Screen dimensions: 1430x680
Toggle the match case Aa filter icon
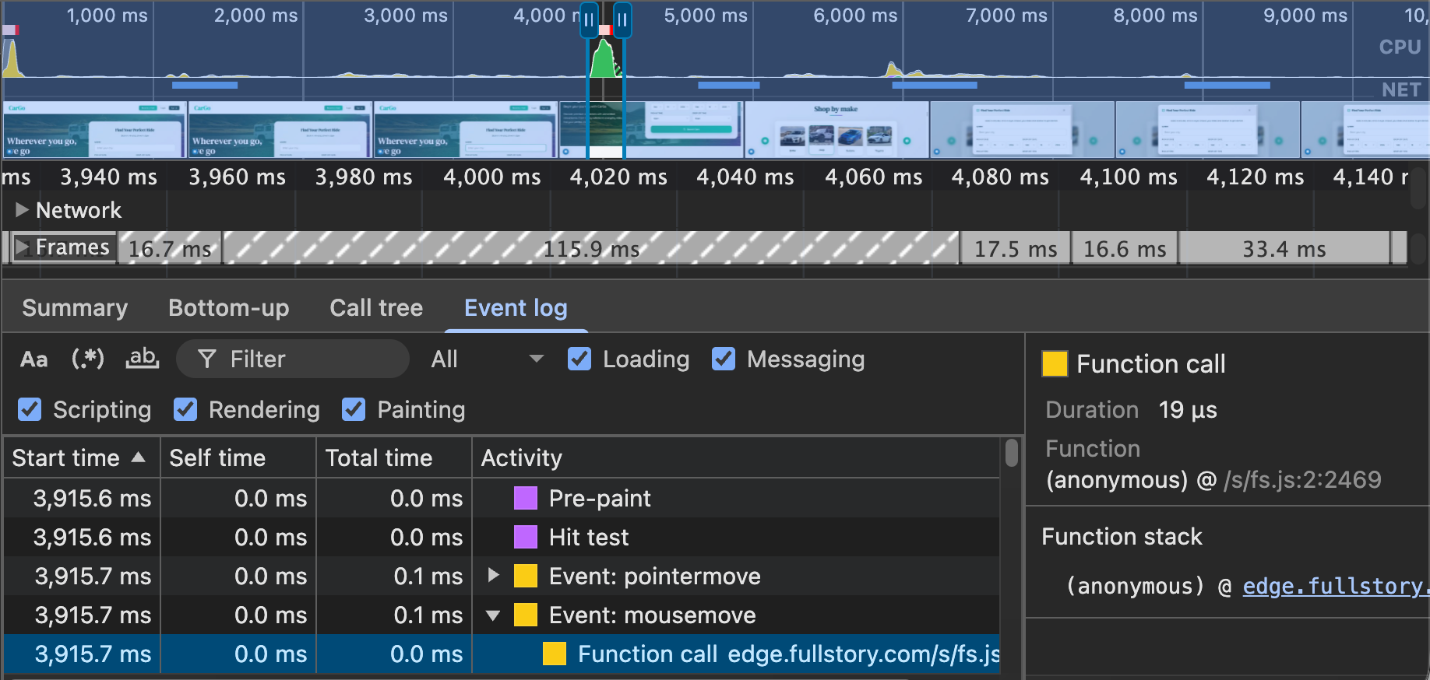[33, 359]
